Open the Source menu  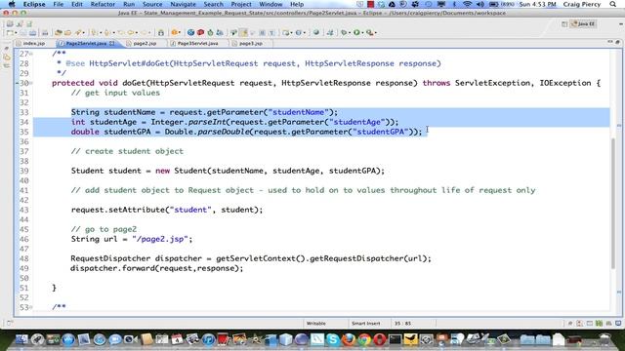tap(152, 4)
